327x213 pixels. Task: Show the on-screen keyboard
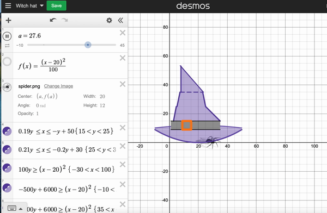click(11, 208)
